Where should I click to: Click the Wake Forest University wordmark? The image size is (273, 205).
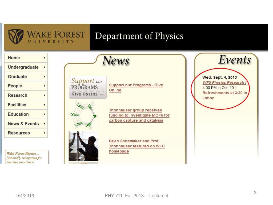(56, 37)
